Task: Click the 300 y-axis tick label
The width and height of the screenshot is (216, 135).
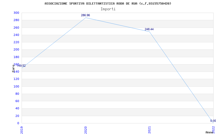Action: pyautogui.click(x=16, y=13)
